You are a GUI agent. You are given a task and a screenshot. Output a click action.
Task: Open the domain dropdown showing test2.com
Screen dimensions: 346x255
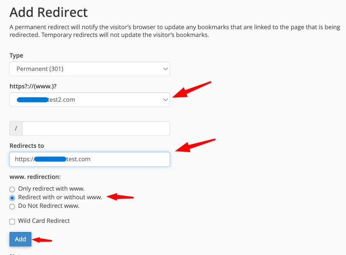[x=89, y=100]
